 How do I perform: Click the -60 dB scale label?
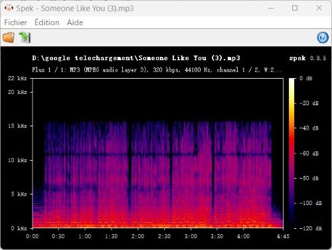point(309,153)
